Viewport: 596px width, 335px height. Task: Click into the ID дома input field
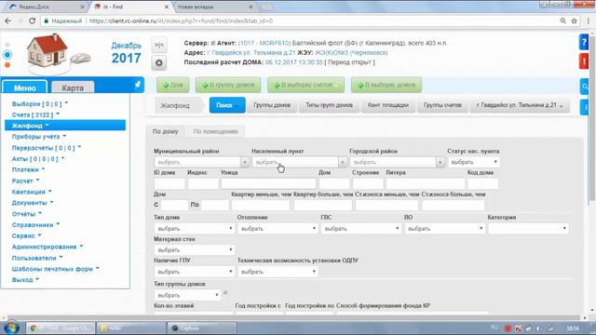[169, 183]
